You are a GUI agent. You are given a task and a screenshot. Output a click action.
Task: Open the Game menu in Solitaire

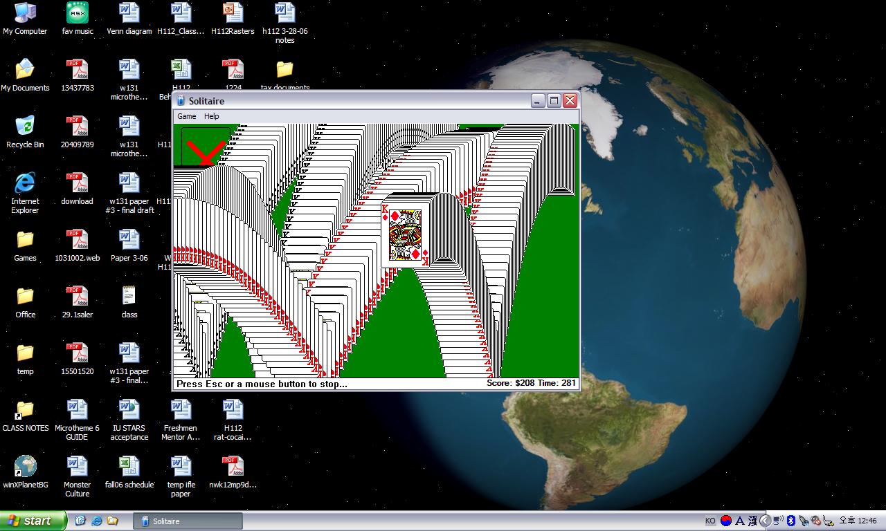187,116
